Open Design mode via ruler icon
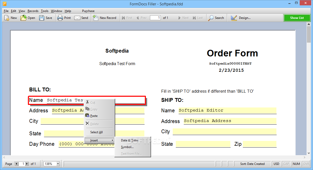The width and height of the screenshot is (313, 170). 234,18
